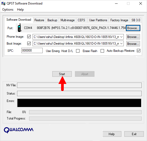
Task: Click Browse button next to Port
Action: tap(133, 28)
